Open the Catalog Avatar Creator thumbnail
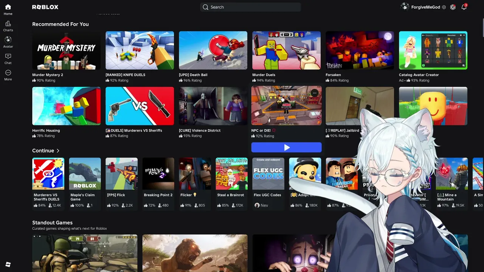The image size is (484, 272). 433,51
